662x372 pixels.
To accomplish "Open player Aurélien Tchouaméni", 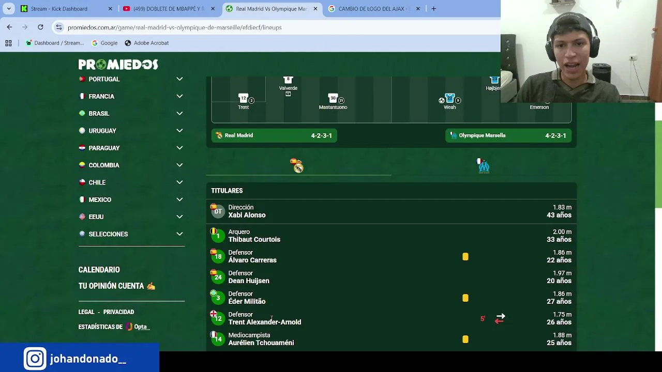I will [x=391, y=339].
